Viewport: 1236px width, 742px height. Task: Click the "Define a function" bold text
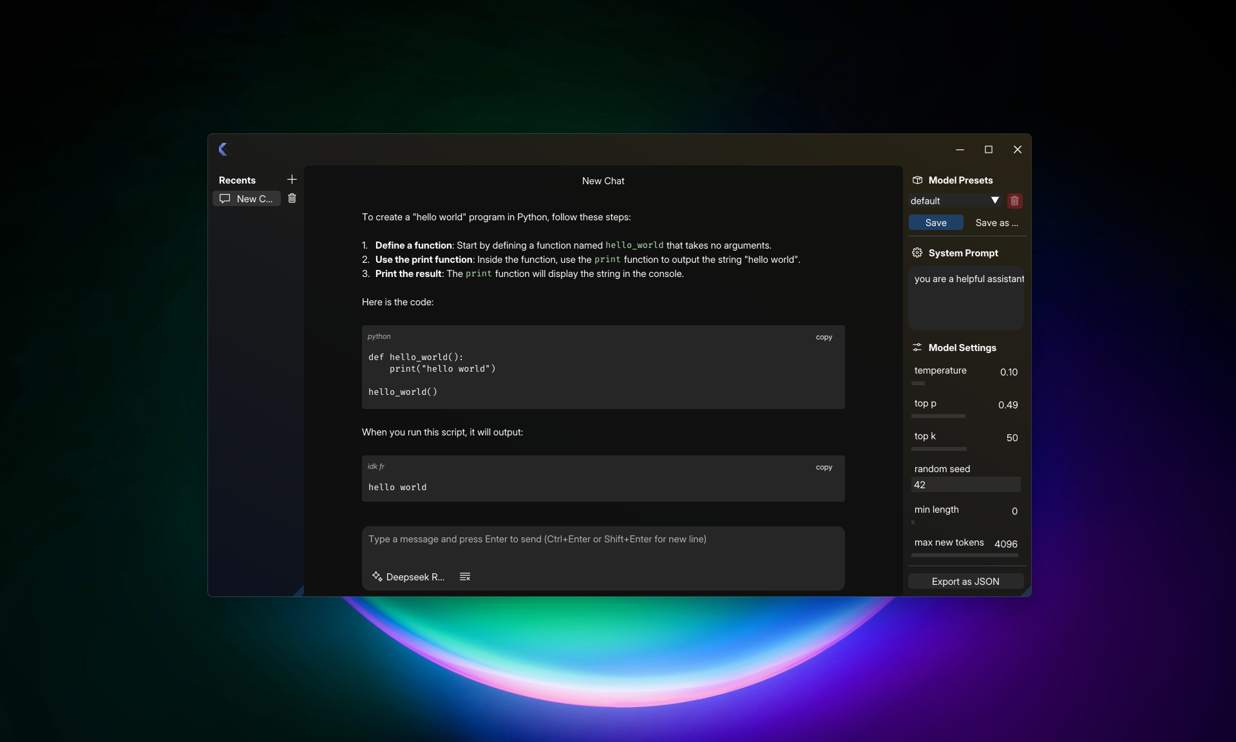(414, 245)
